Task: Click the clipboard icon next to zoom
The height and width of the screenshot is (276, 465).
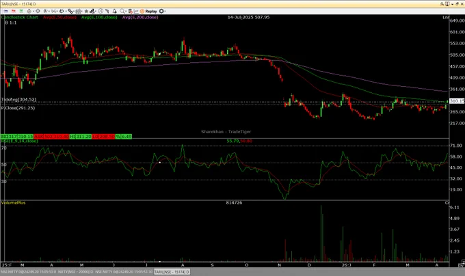Action: (131, 11)
